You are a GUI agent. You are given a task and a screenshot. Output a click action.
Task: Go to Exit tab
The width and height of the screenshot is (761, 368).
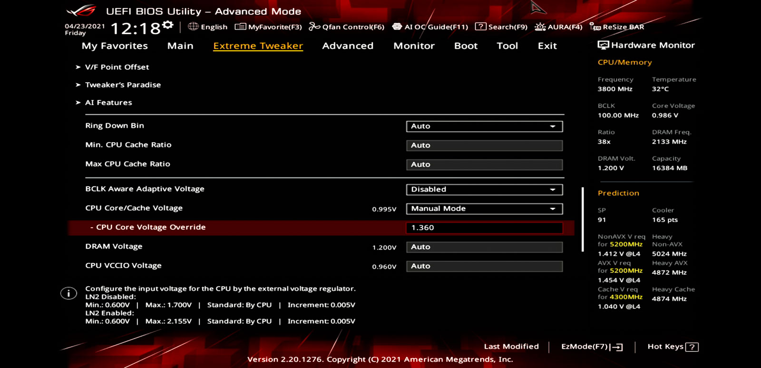pos(547,46)
